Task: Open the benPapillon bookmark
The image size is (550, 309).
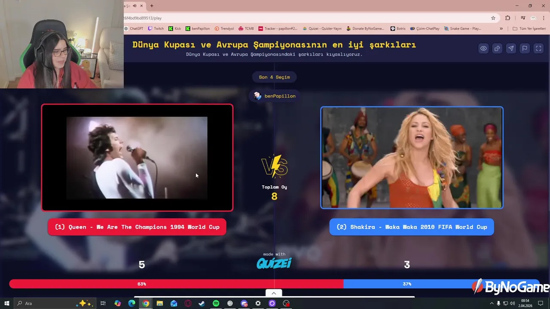Action: coord(198,29)
